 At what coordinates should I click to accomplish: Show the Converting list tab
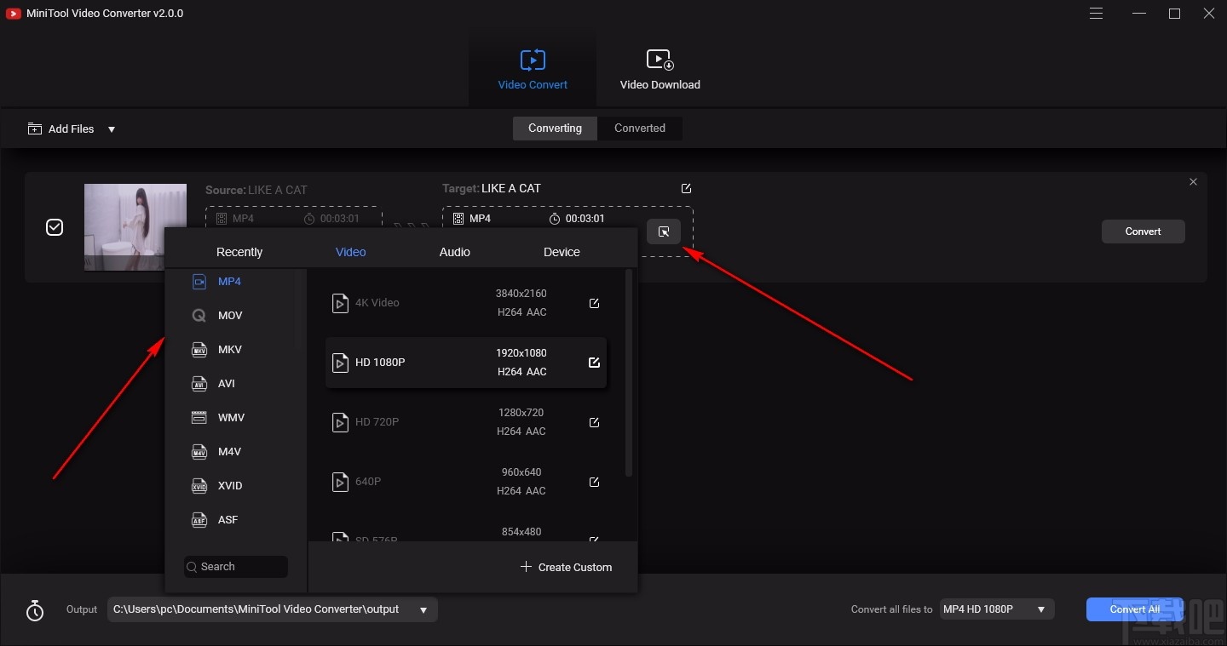coord(555,128)
